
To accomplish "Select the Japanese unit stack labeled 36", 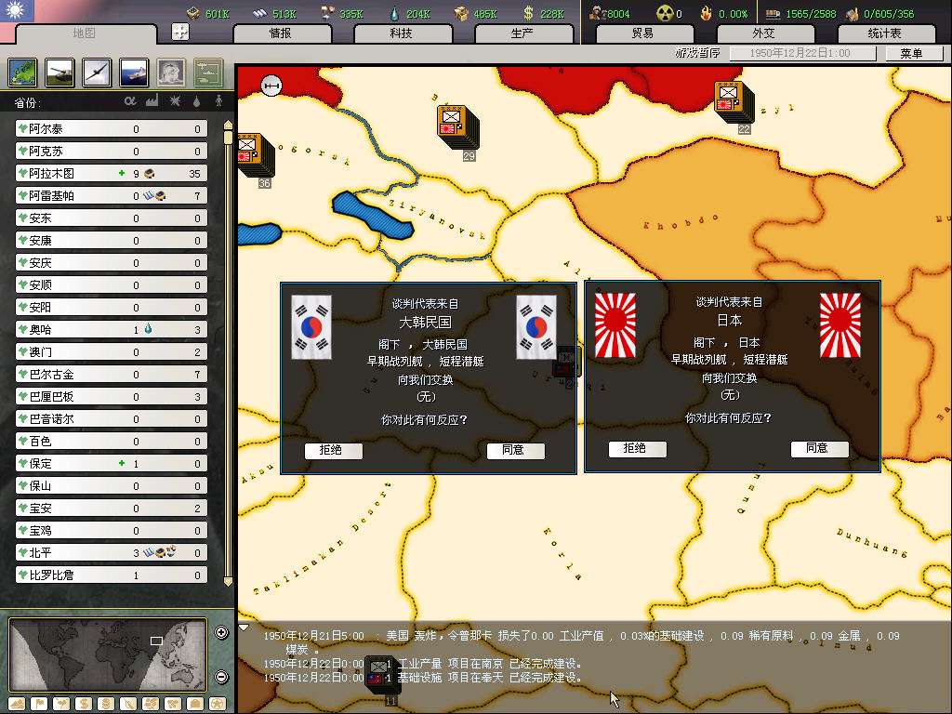I will coord(255,155).
